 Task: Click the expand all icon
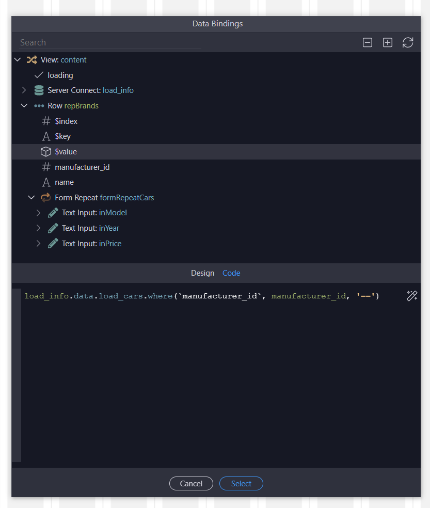388,43
